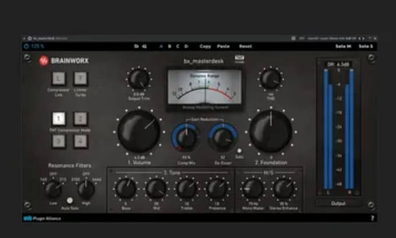
Task: Toggle the Limiter Turbo T button
Action: click(x=80, y=79)
